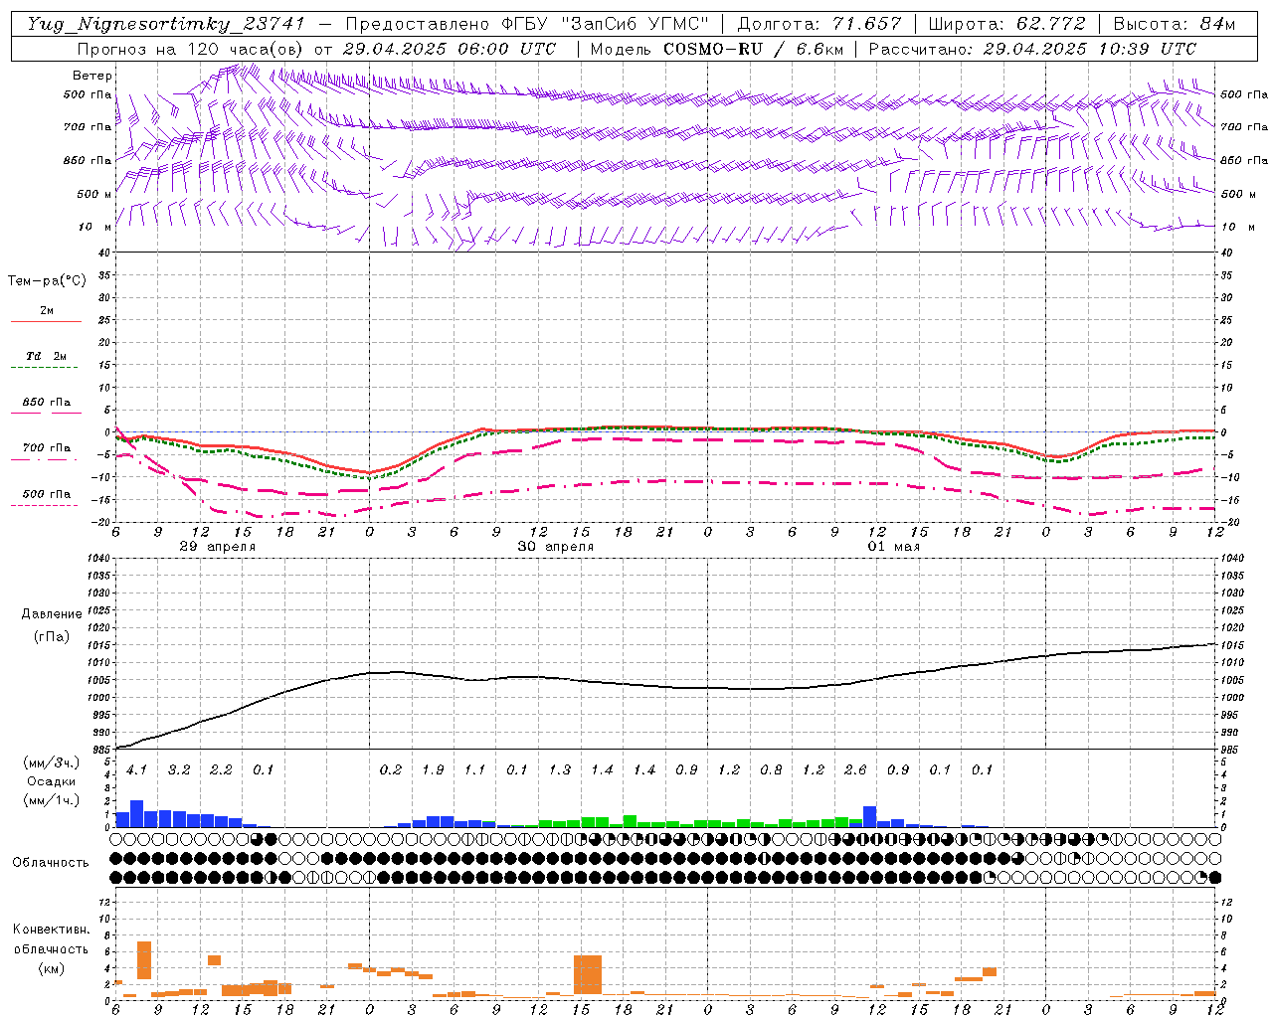Click the (мм/3ч.) units label
This screenshot has height=1018, width=1273.
pyautogui.click(x=51, y=763)
